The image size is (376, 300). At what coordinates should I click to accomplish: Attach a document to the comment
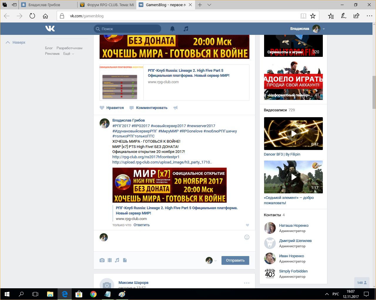click(125, 260)
